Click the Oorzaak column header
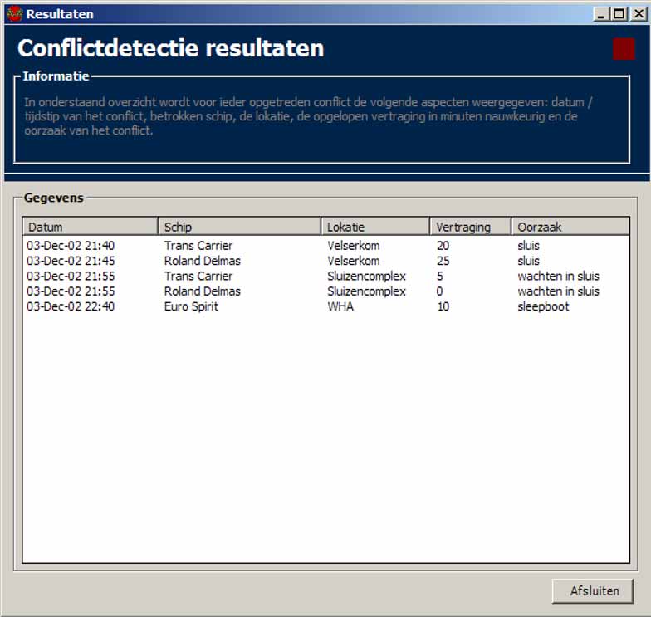 coord(570,227)
